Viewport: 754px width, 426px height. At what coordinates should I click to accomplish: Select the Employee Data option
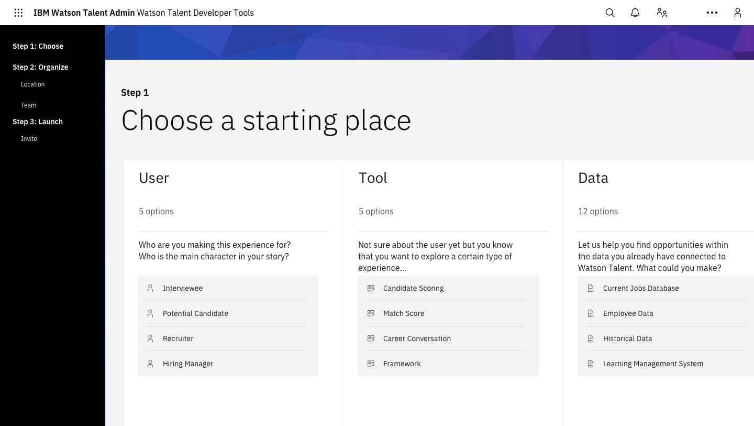(666, 313)
